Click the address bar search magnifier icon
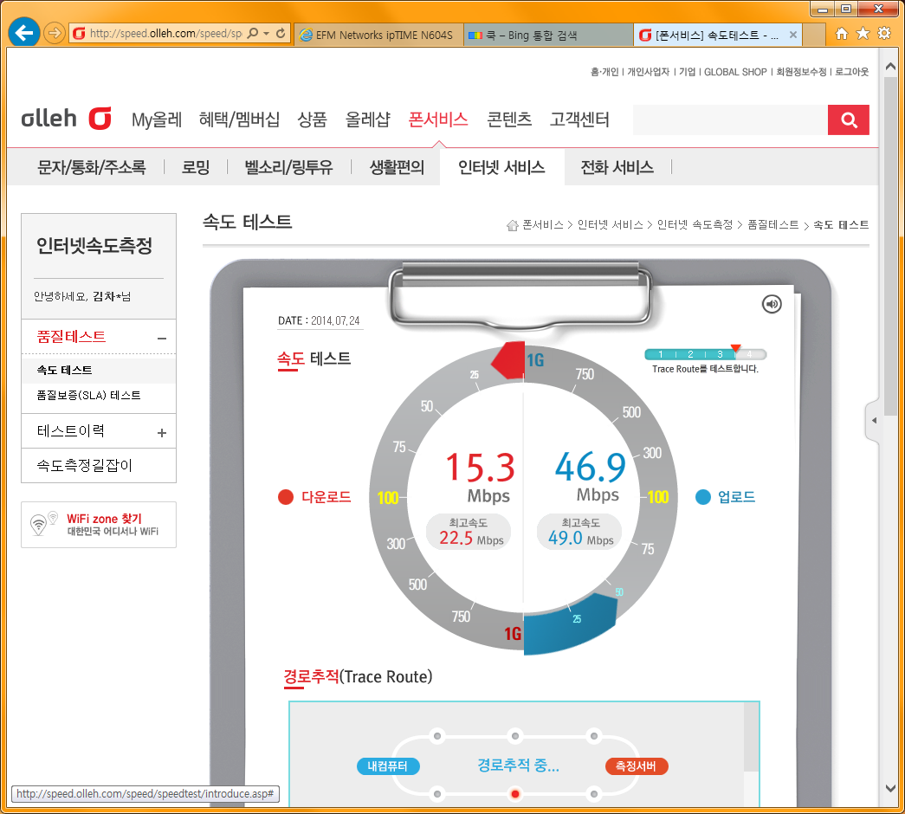The width and height of the screenshot is (905, 814). coord(253,34)
